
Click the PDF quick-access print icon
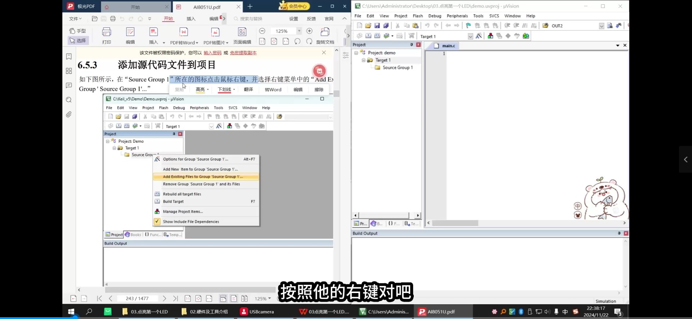112,19
